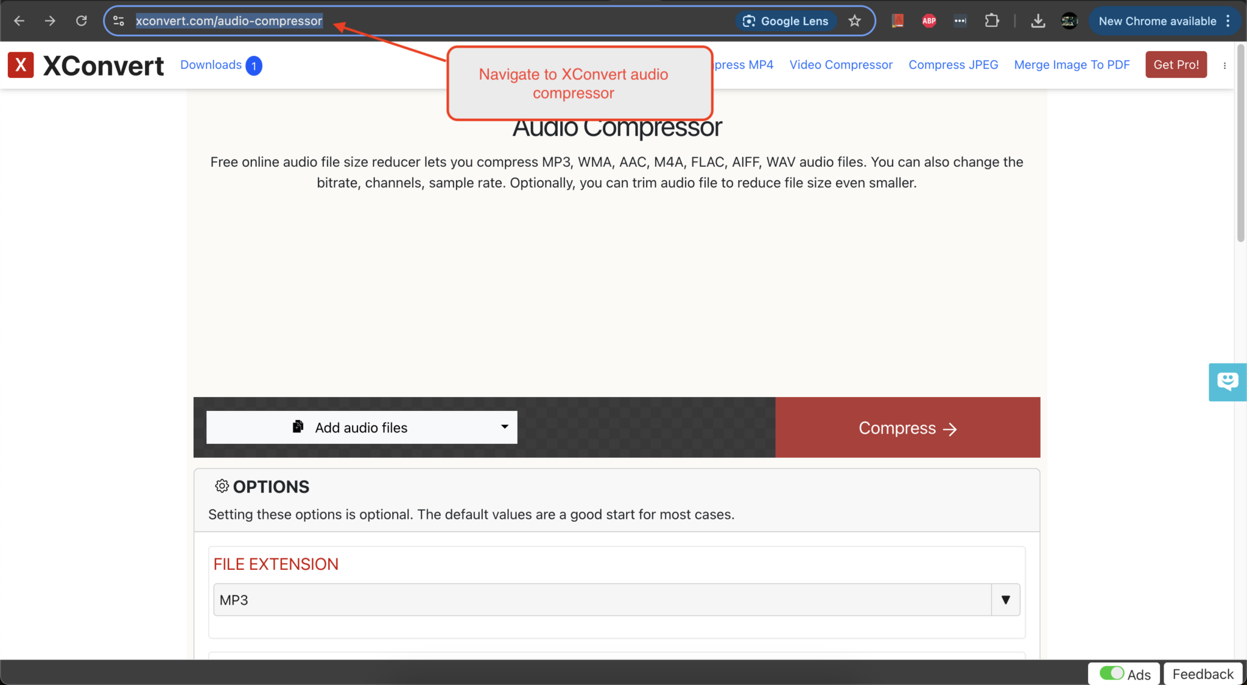This screenshot has width=1247, height=685.
Task: Send Feedback using the Feedback button
Action: (x=1203, y=673)
